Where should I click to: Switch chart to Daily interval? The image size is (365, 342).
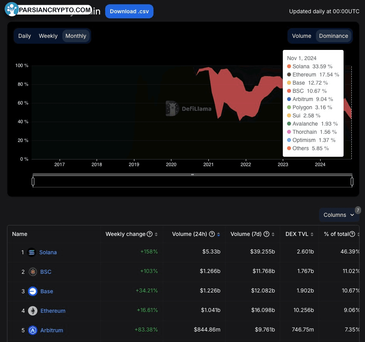(x=25, y=36)
